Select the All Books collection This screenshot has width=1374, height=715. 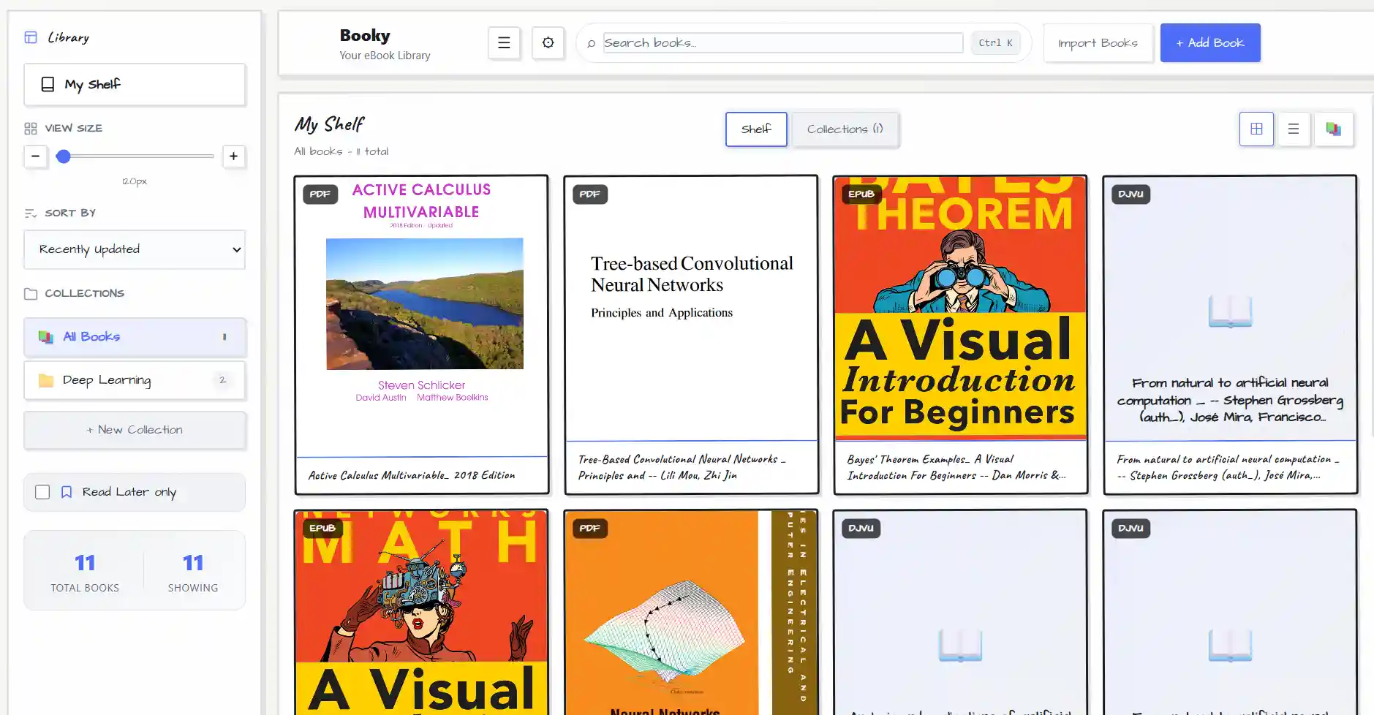tap(135, 337)
